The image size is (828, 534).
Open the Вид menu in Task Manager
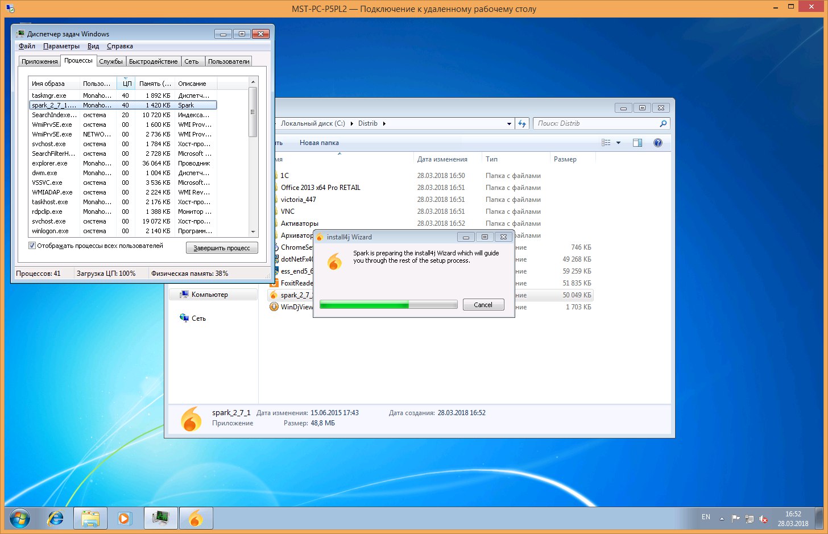[x=93, y=46]
